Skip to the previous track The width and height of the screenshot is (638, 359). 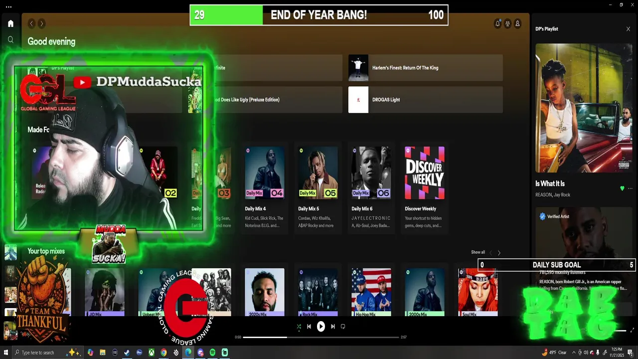point(309,327)
